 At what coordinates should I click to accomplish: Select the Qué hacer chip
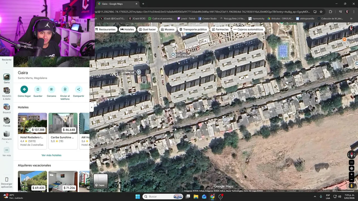(x=147, y=29)
